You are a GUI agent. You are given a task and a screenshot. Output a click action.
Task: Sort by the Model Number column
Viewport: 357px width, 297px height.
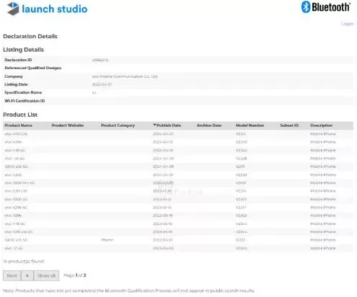(250, 125)
